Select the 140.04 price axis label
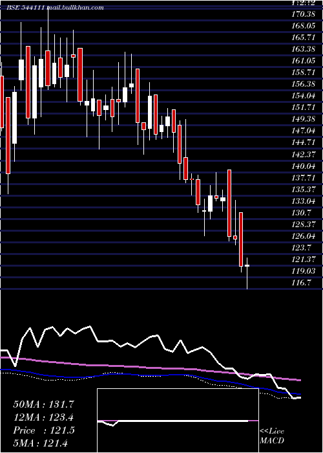The width and height of the screenshot is (323, 453). [x=303, y=166]
